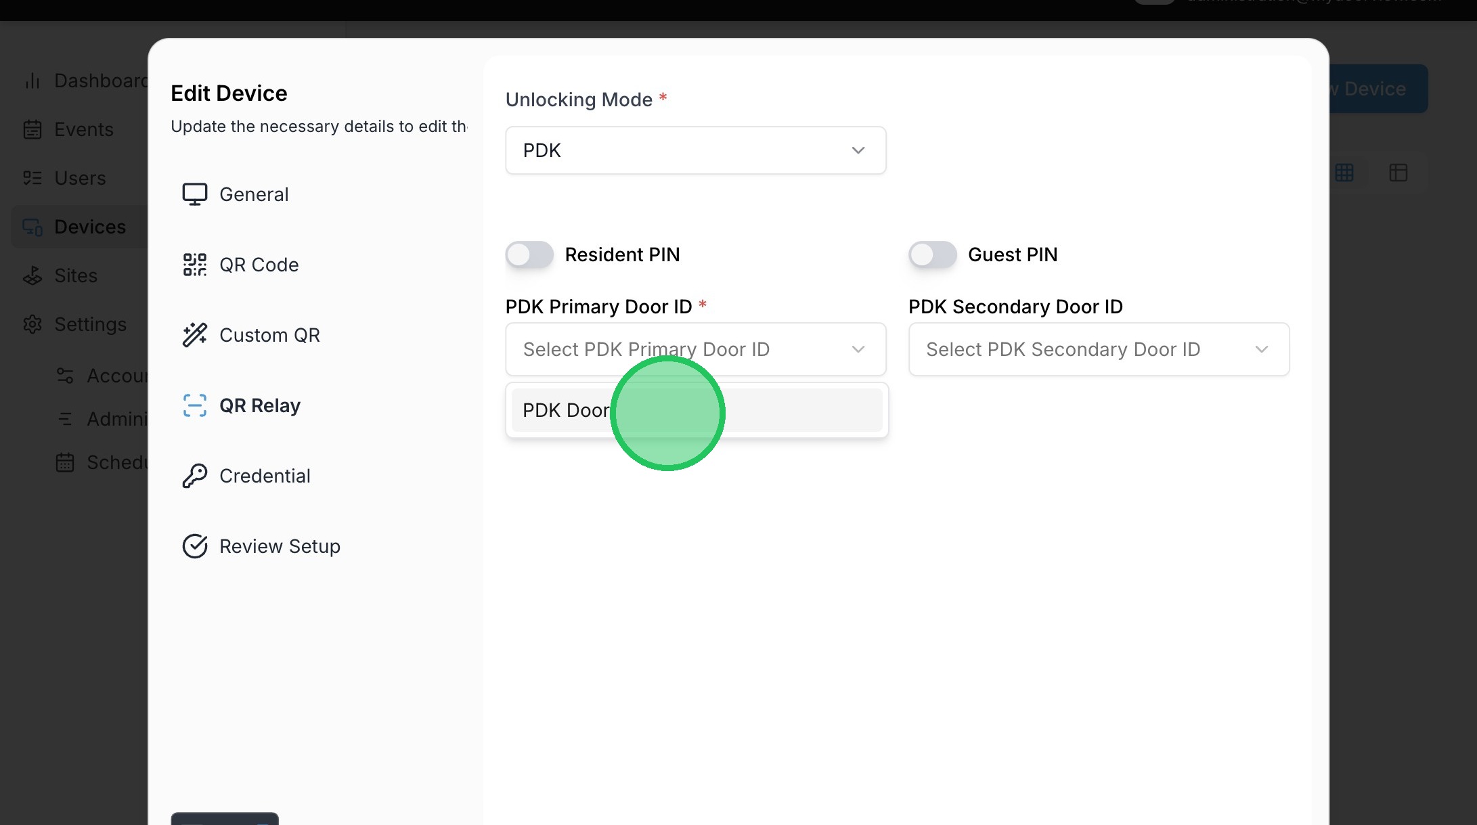1477x825 pixels.
Task: Click the Dashboard chart icon
Action: 32,81
